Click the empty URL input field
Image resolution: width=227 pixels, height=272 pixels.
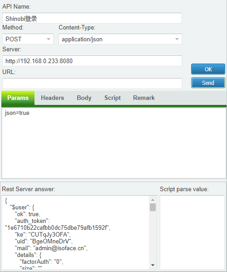tap(92, 84)
